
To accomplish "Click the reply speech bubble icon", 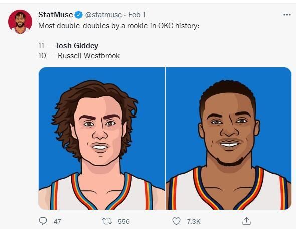I will tap(43, 221).
